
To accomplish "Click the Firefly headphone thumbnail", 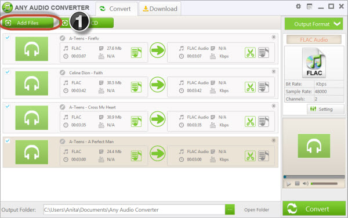I will (31, 49).
